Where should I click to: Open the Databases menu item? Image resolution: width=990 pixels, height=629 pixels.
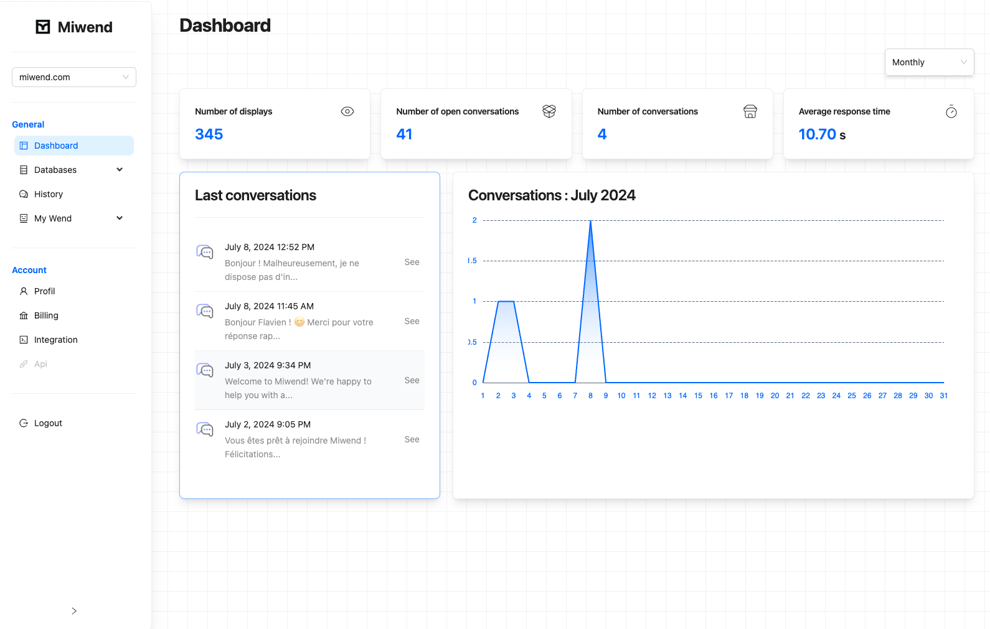pyautogui.click(x=74, y=170)
